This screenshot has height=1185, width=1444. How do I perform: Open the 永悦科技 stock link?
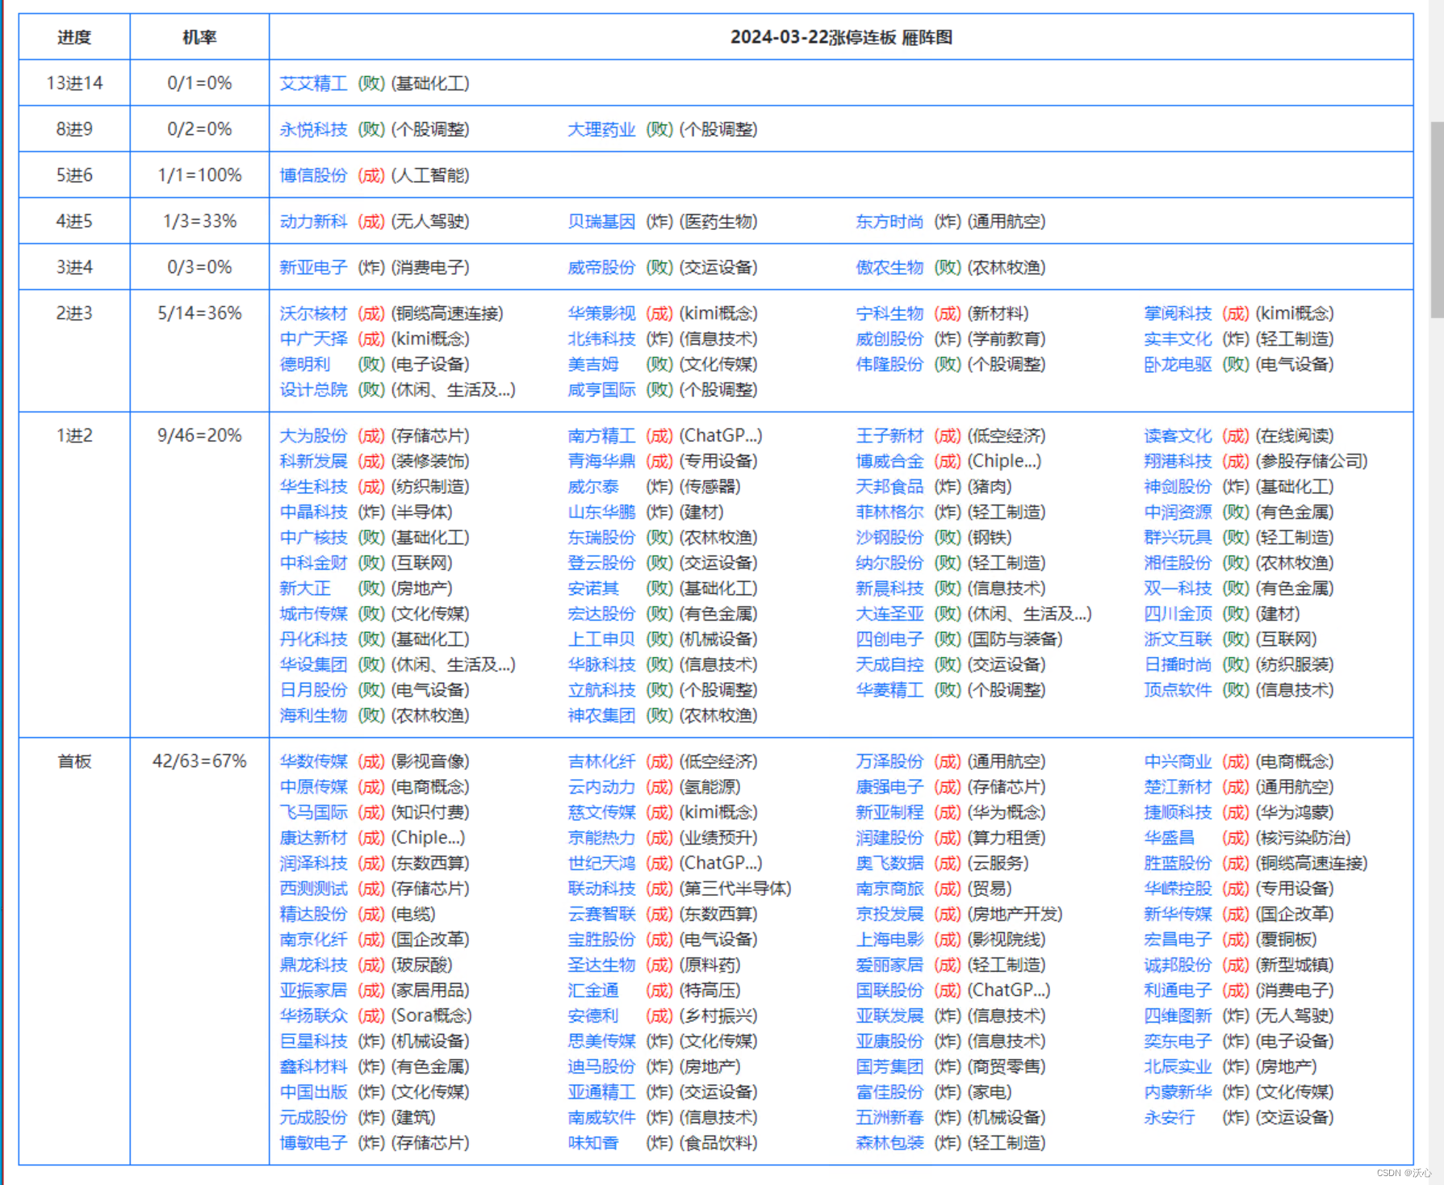313,129
